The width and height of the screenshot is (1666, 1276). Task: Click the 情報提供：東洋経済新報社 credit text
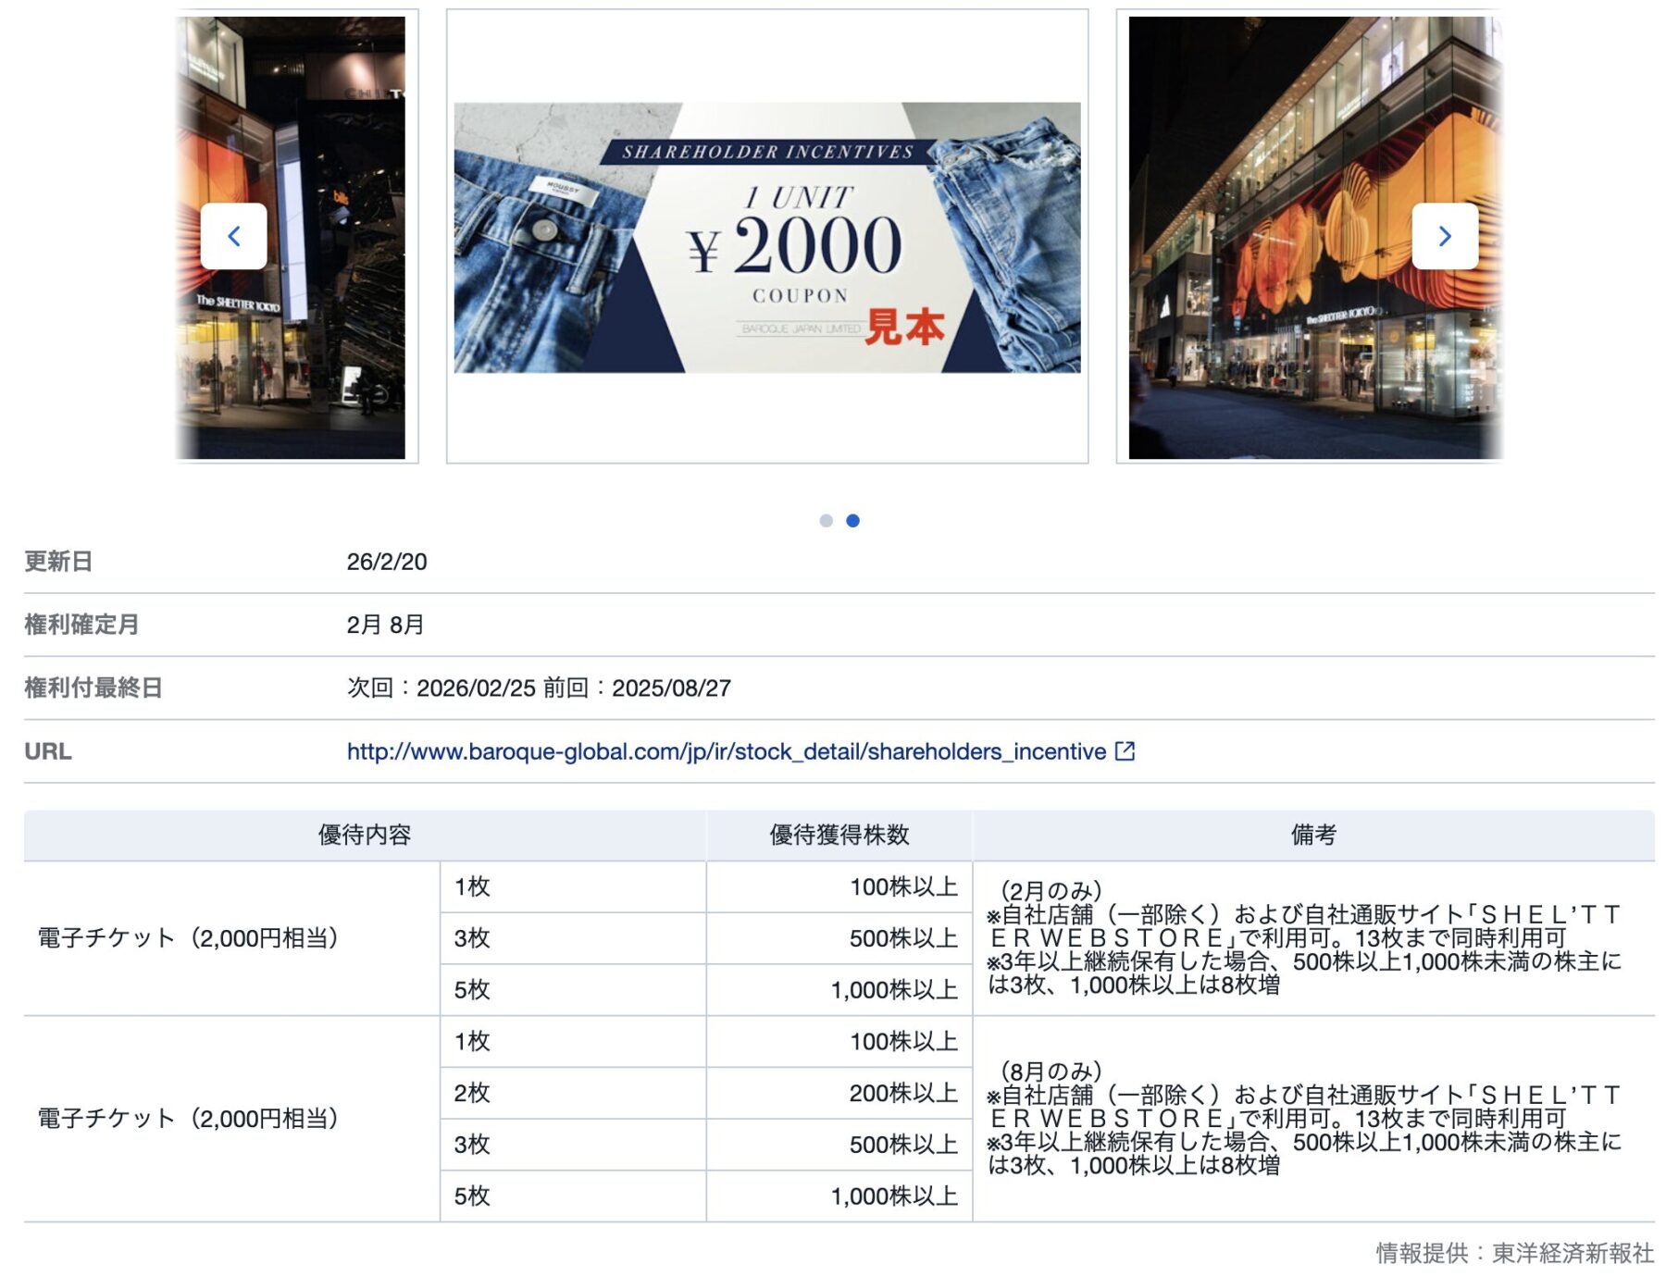click(1514, 1253)
